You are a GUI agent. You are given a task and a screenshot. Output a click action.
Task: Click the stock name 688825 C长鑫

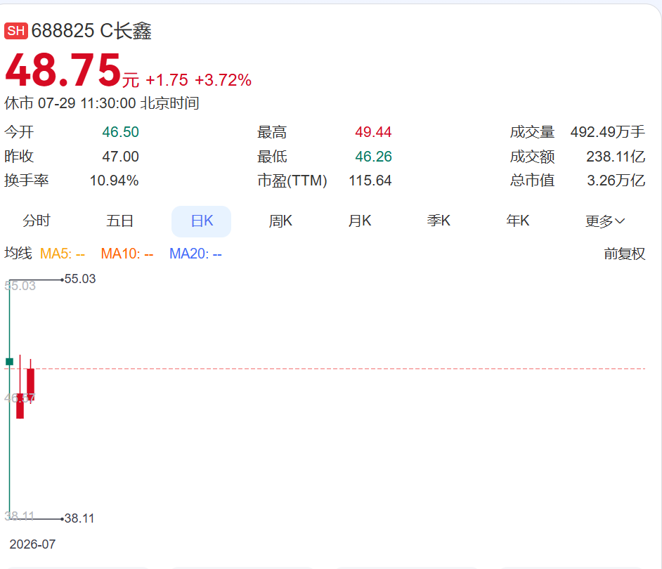point(91,31)
